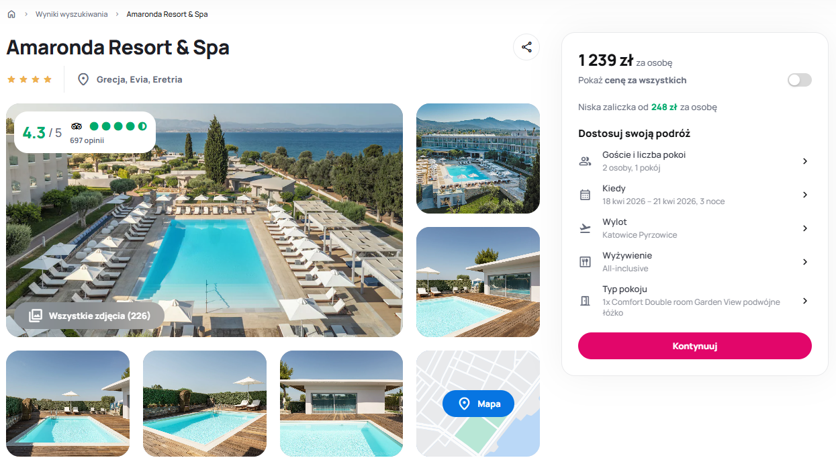
Task: Expand the Wyżywienie meal options chevron
Action: (805, 262)
